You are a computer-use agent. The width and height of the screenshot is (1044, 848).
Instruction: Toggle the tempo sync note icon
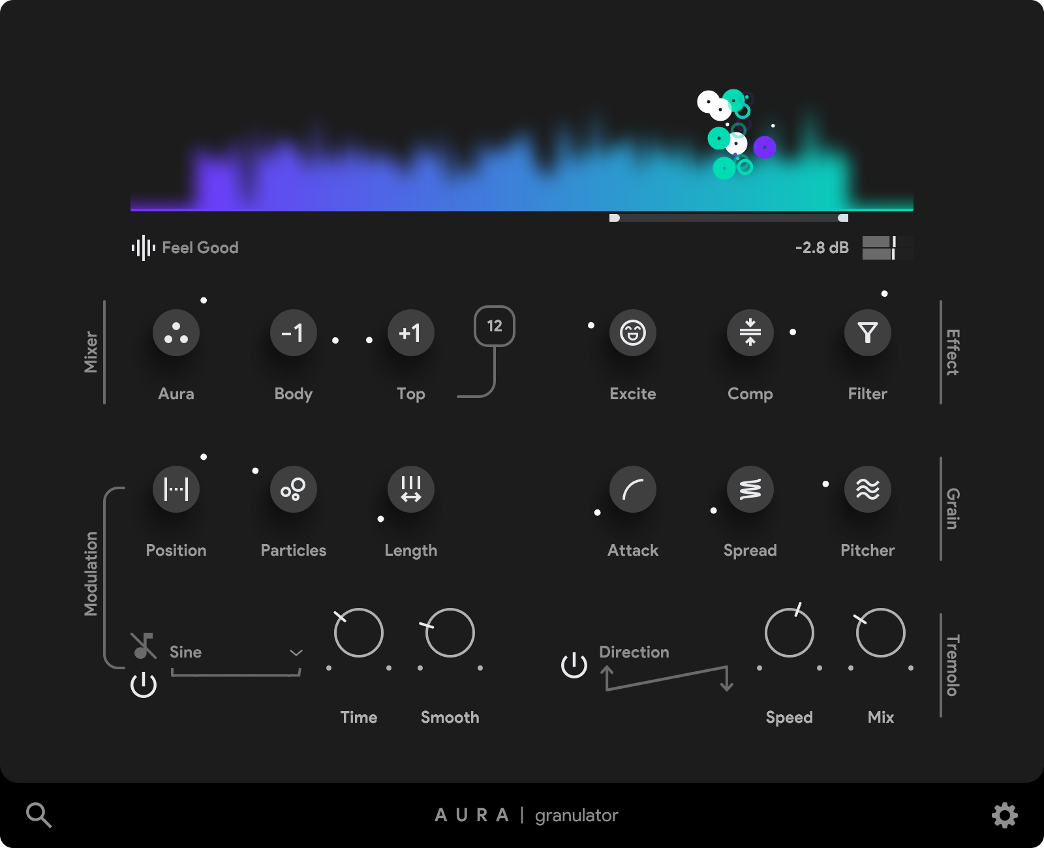tap(143, 646)
